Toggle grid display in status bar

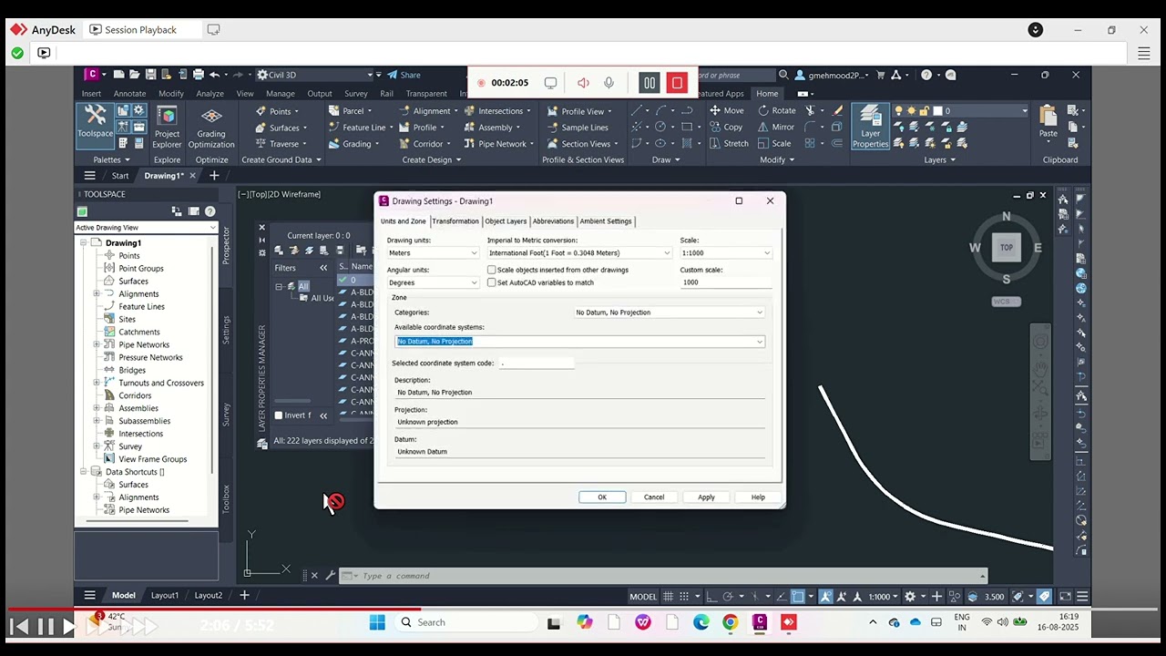(668, 597)
